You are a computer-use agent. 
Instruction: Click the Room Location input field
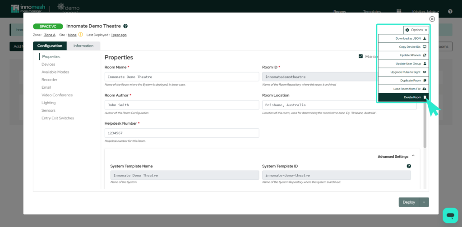point(339,105)
